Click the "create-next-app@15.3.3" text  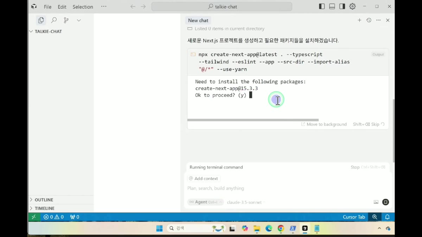coord(226,88)
